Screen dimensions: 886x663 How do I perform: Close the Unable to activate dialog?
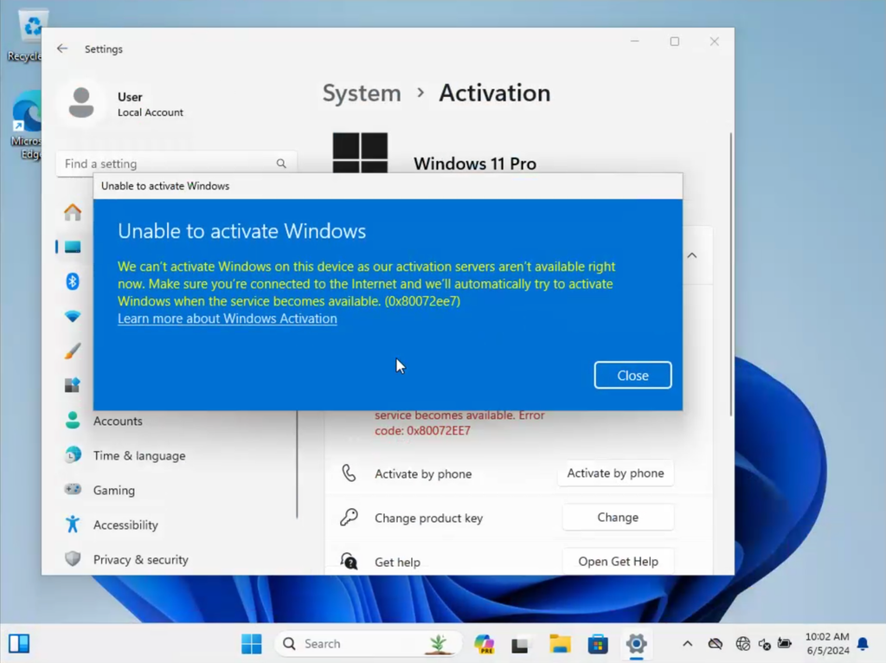pos(632,376)
